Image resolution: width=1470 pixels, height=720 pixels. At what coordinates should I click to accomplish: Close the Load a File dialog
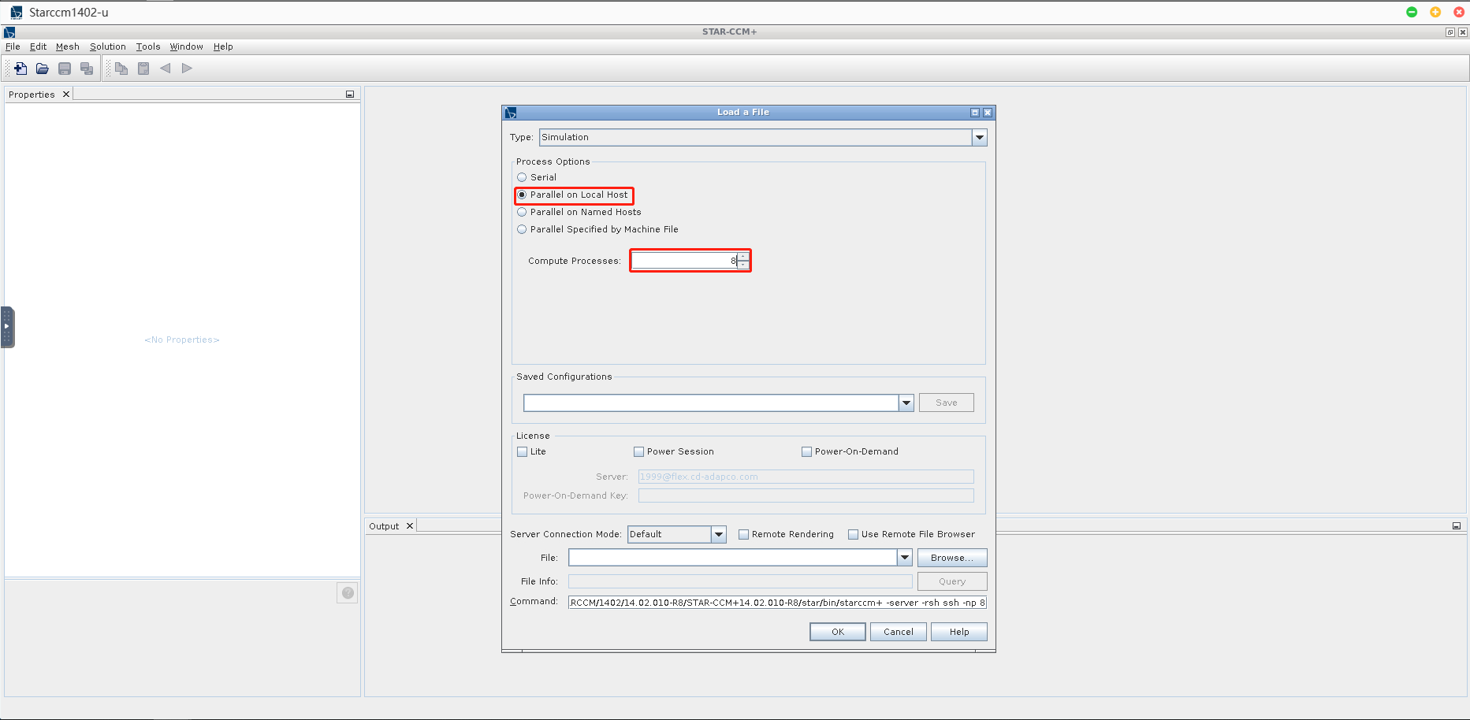click(988, 113)
